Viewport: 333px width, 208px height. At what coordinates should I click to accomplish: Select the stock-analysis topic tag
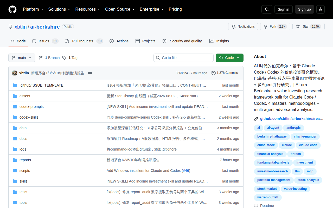(x=308, y=180)
